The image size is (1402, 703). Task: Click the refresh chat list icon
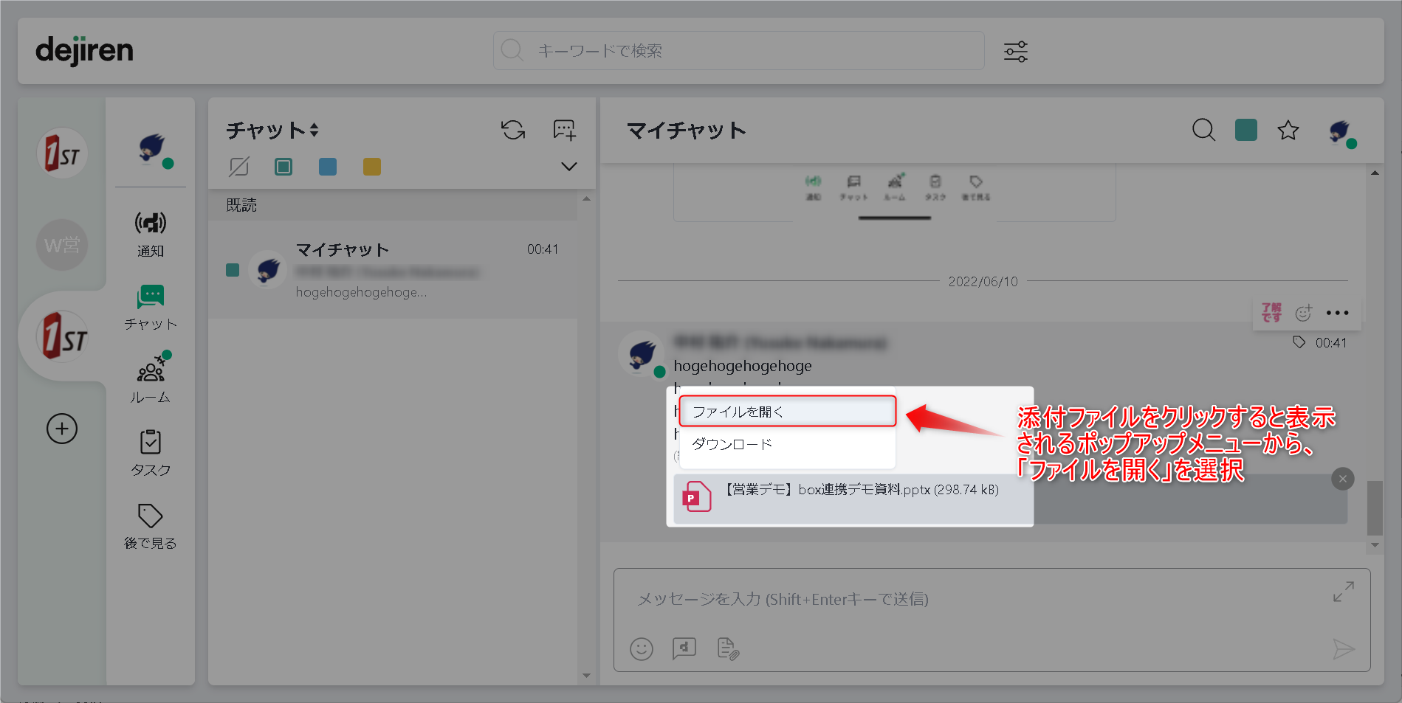513,131
